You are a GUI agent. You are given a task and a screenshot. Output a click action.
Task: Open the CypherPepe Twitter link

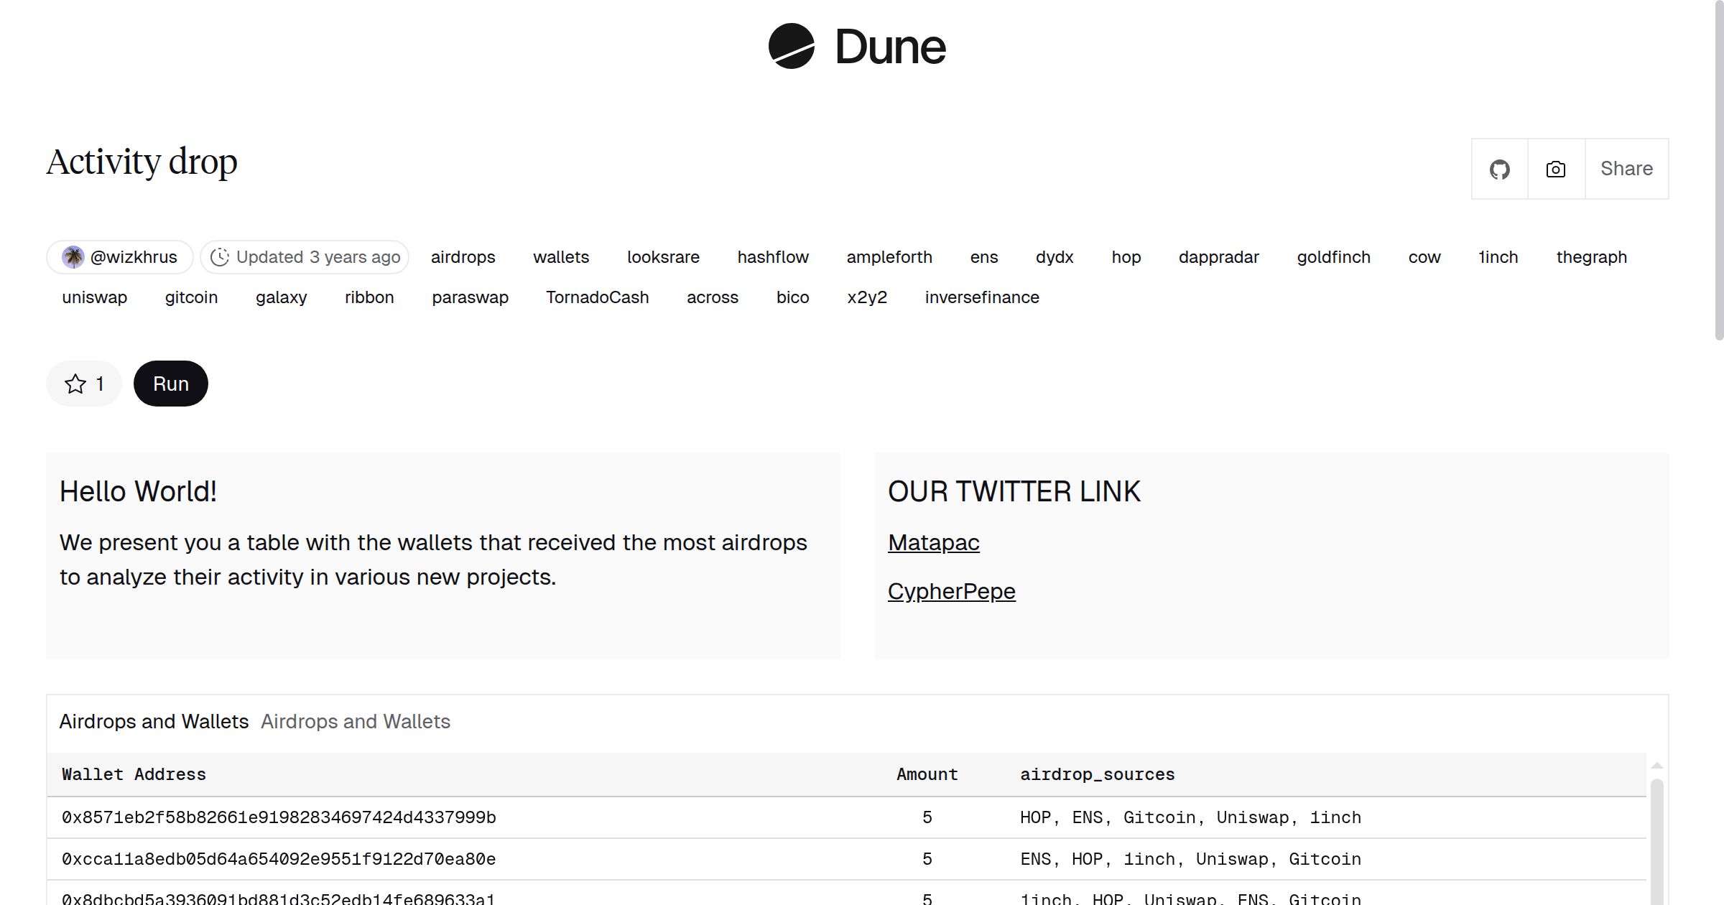coord(952,591)
